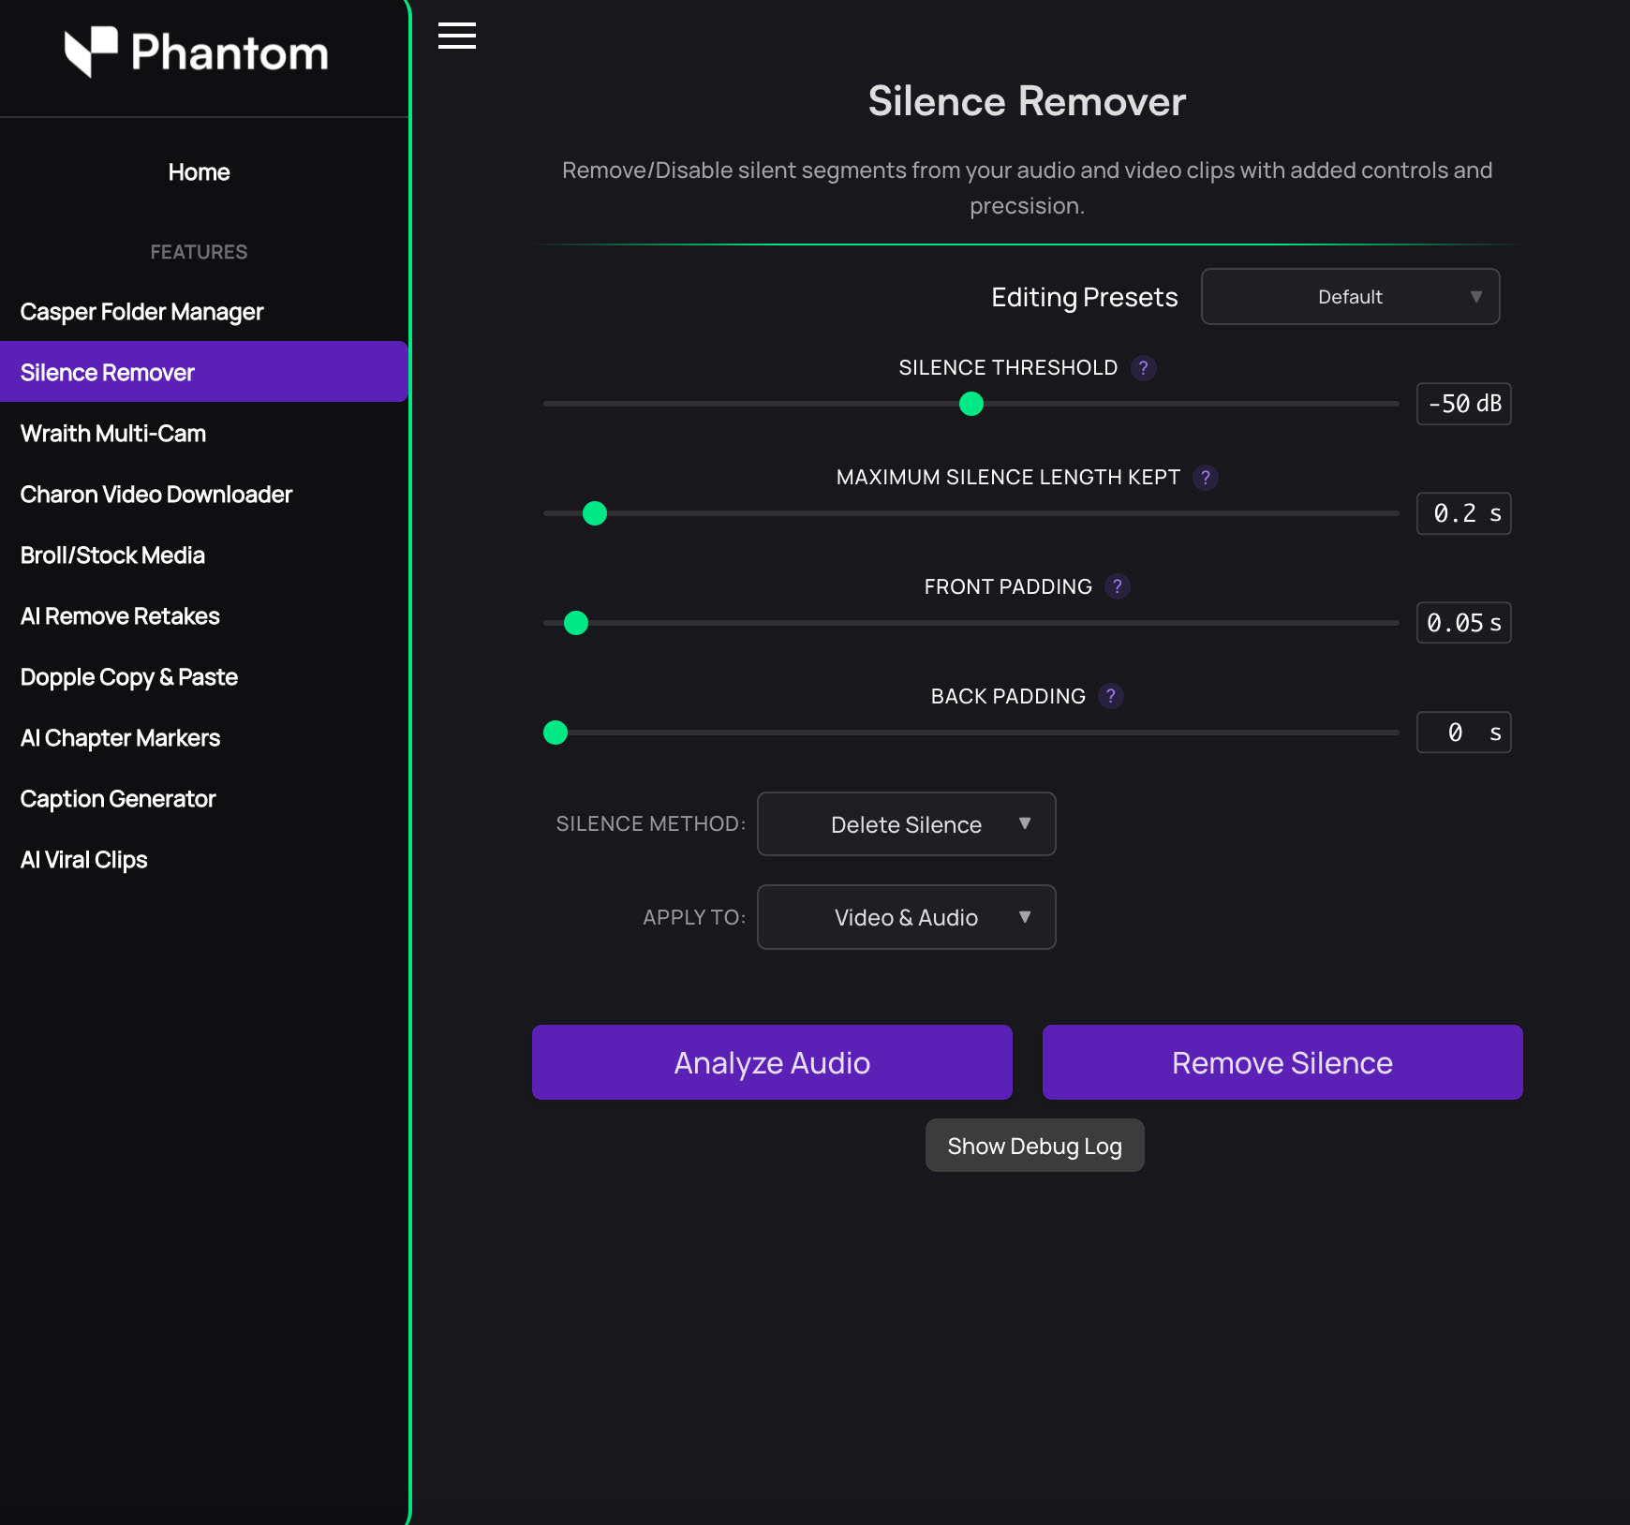Open Charon Video Downloader
The width and height of the screenshot is (1630, 1525).
156,494
